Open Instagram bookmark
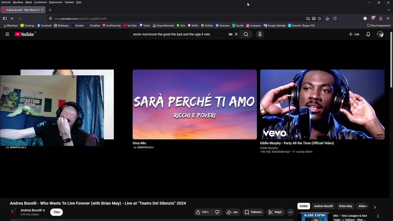 tap(254, 25)
